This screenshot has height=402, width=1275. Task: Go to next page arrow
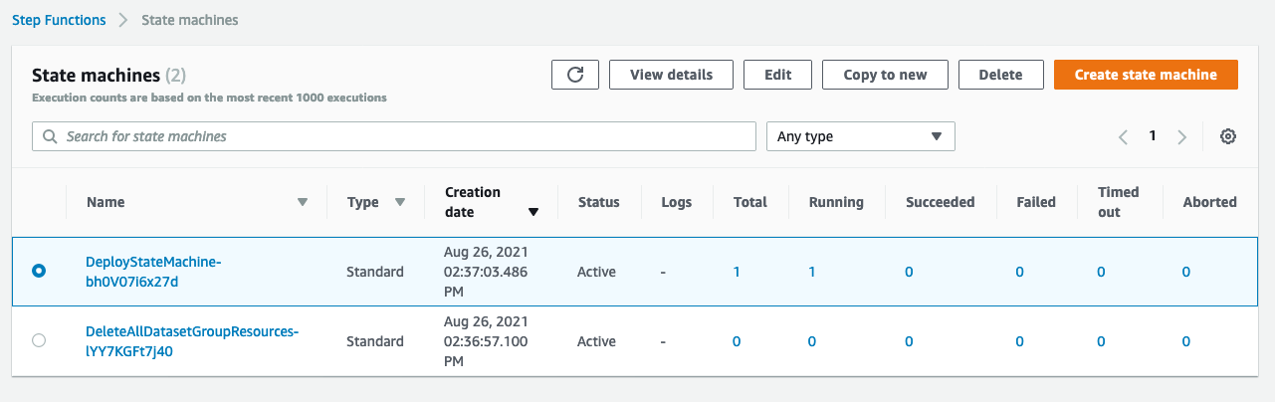(x=1182, y=137)
